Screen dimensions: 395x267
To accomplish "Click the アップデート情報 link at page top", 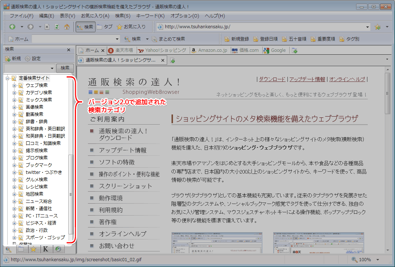I will [x=307, y=79].
